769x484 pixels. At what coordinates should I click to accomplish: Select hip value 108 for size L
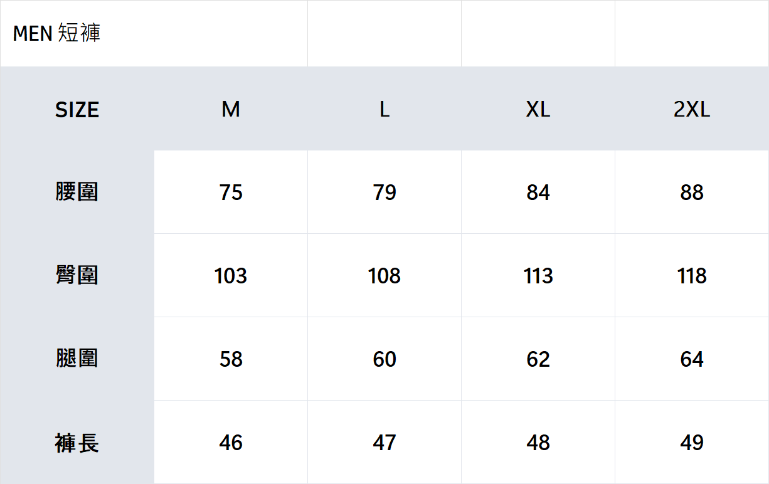[x=384, y=275]
